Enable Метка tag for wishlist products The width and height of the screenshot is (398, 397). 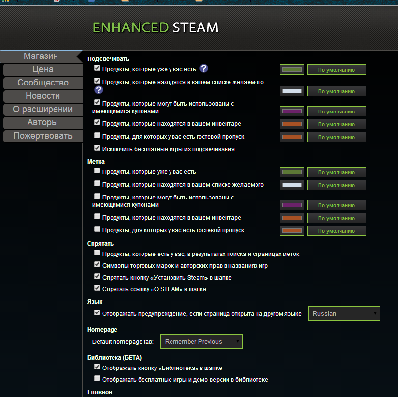pyautogui.click(x=97, y=183)
